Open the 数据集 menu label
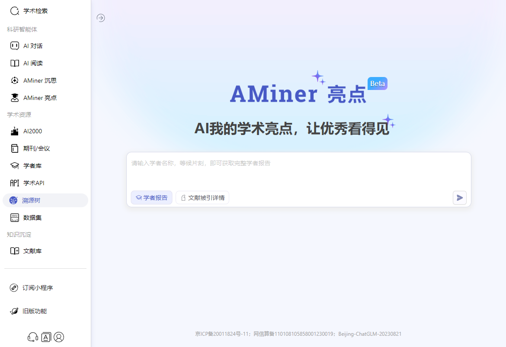The height and width of the screenshot is (347, 506). coord(32,218)
